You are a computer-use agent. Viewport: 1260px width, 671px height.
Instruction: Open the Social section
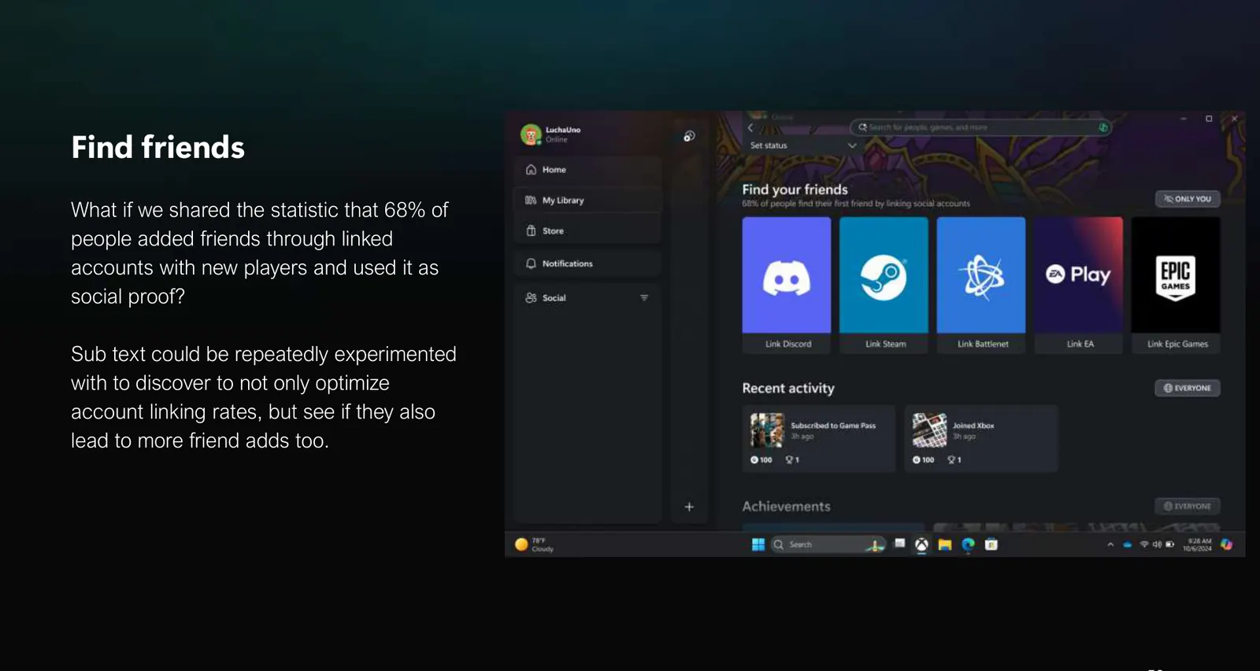point(587,298)
